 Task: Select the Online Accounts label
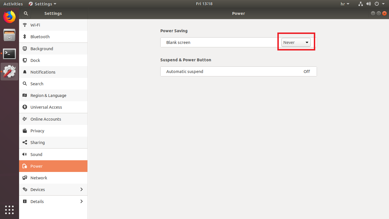[46, 119]
